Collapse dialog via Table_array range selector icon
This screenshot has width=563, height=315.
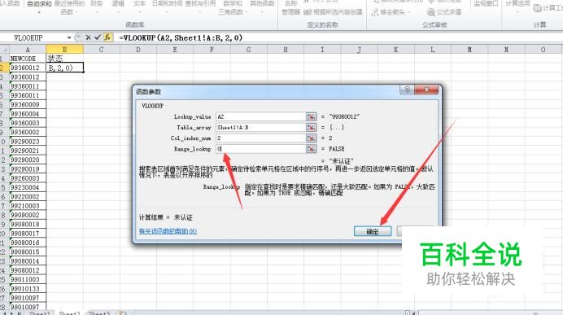pyautogui.click(x=311, y=128)
